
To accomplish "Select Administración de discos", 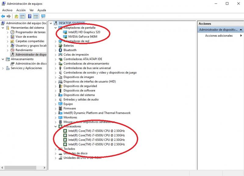I will point(31,64).
